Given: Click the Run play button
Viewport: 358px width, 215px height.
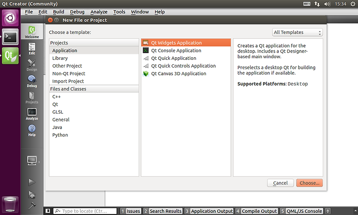Looking at the screenshot, I should pos(32,182).
